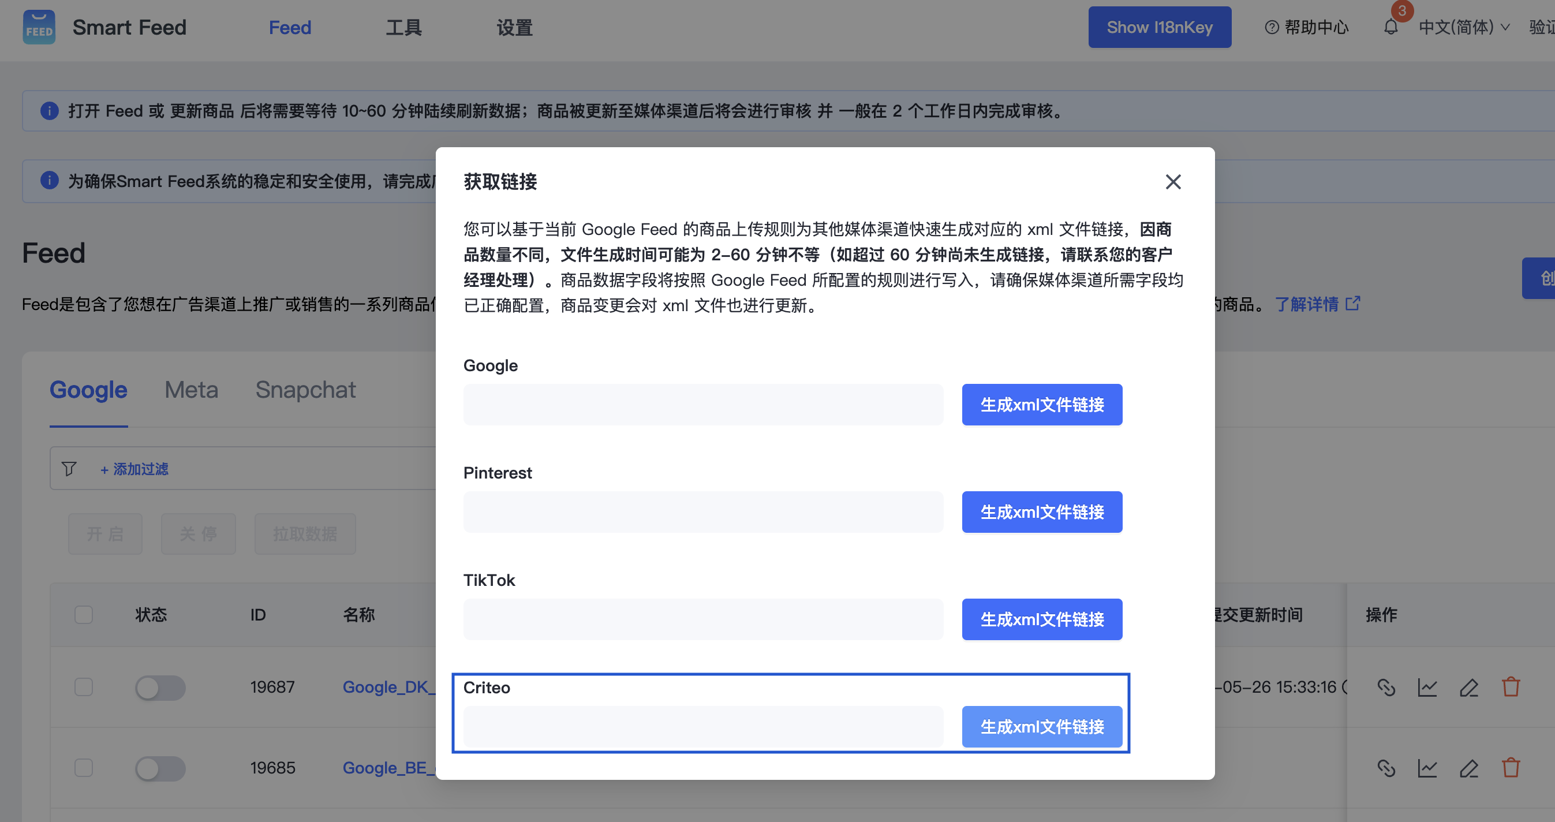Generate xml link for TikTok
This screenshot has height=822, width=1555.
[x=1042, y=619]
